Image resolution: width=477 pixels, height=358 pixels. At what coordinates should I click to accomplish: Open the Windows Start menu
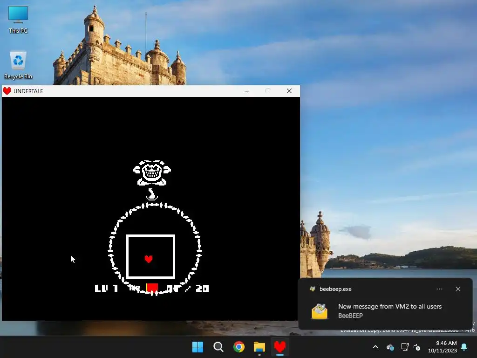click(198, 347)
